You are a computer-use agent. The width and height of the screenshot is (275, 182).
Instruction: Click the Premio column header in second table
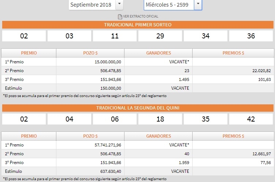[x=29, y=136]
